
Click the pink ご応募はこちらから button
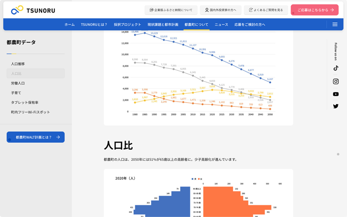click(315, 10)
